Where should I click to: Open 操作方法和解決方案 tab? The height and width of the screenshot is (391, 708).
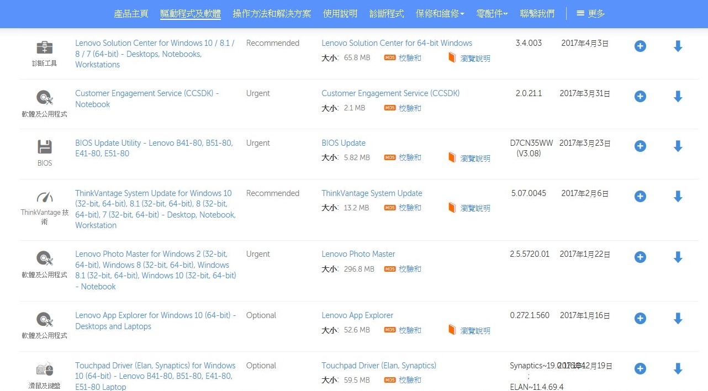[272, 14]
